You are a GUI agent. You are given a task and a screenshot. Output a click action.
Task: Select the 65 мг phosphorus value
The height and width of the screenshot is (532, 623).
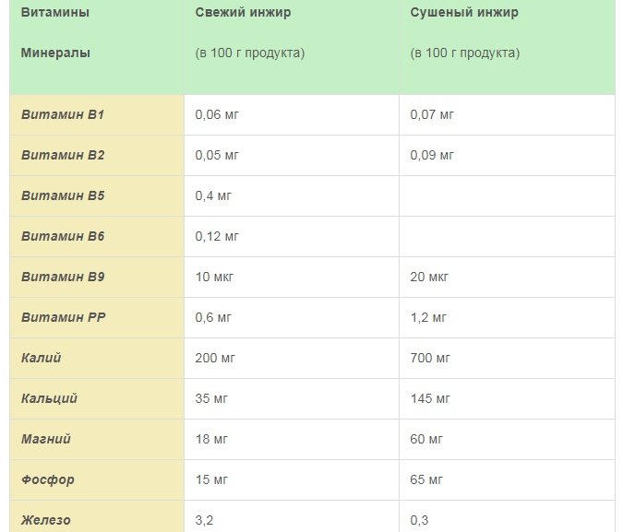(427, 480)
